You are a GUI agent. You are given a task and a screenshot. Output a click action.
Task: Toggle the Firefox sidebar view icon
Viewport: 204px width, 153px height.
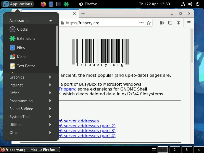point(170,23)
